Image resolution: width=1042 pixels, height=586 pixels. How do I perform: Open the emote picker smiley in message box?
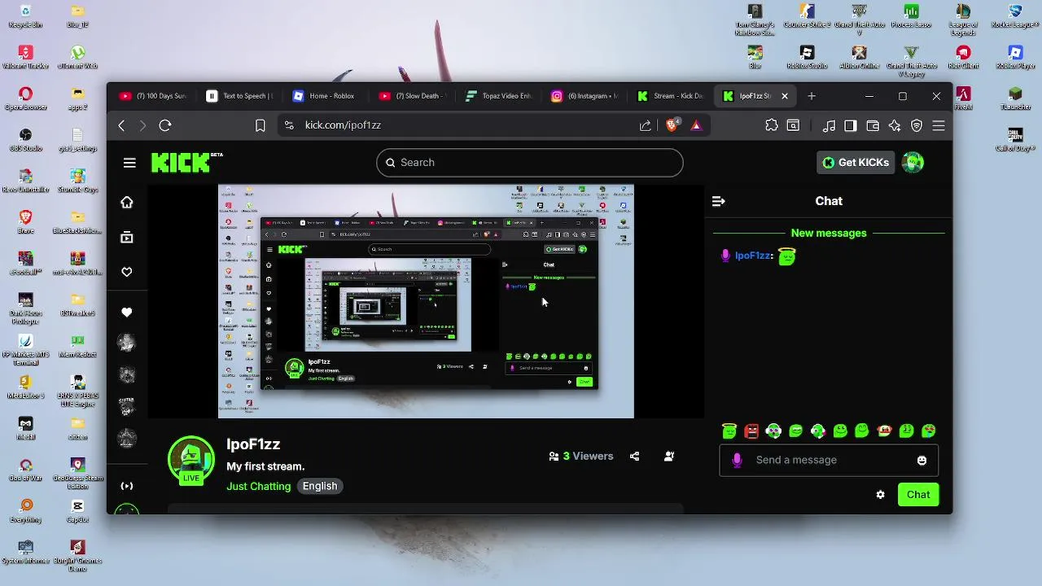(922, 460)
